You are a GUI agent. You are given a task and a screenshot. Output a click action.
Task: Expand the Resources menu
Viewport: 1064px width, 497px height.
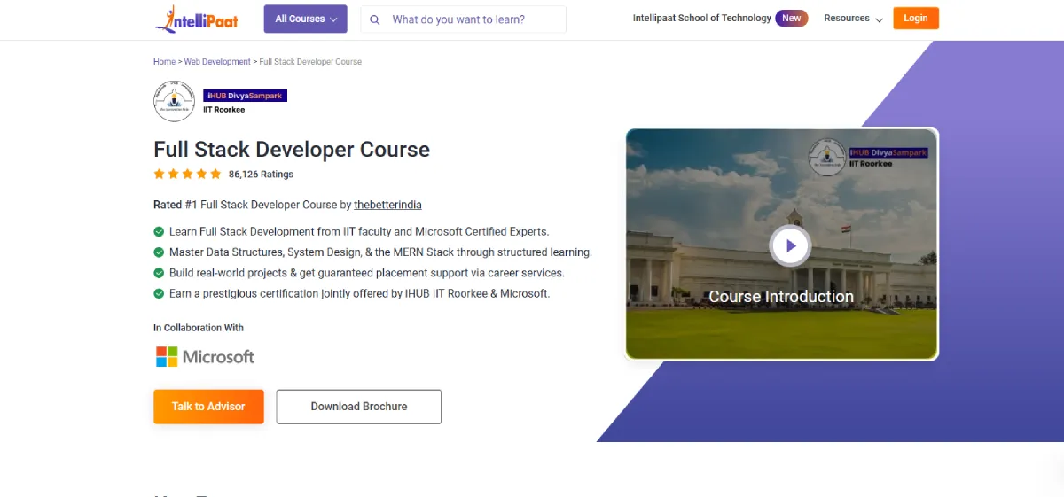853,19
